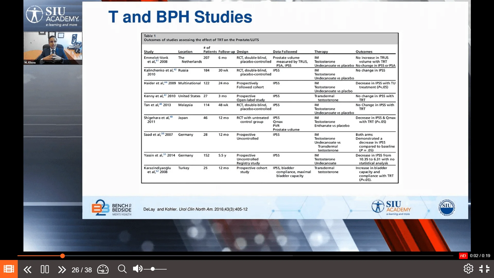The width and height of the screenshot is (494, 278).
Task: Click the elapsed time 0:02 / 0:19
Action: tap(480, 256)
